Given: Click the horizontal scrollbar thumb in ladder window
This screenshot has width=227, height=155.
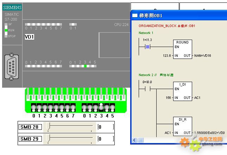Looking at the screenshot, I should tap(140, 140).
